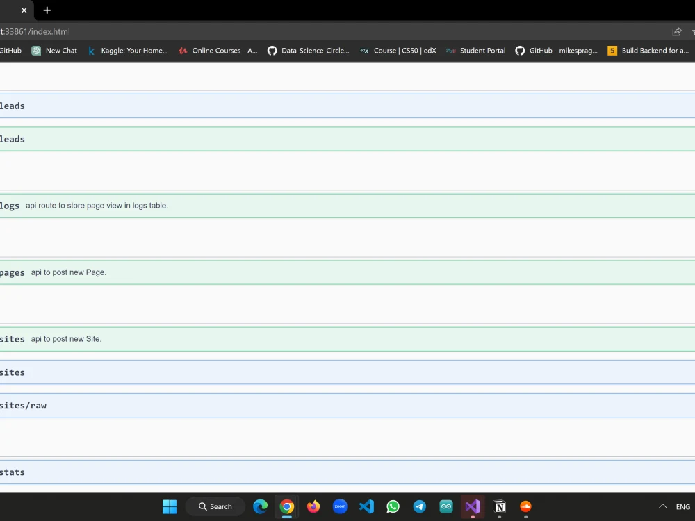Open the Kaggle bookmark
The image size is (695, 521).
pyautogui.click(x=128, y=50)
